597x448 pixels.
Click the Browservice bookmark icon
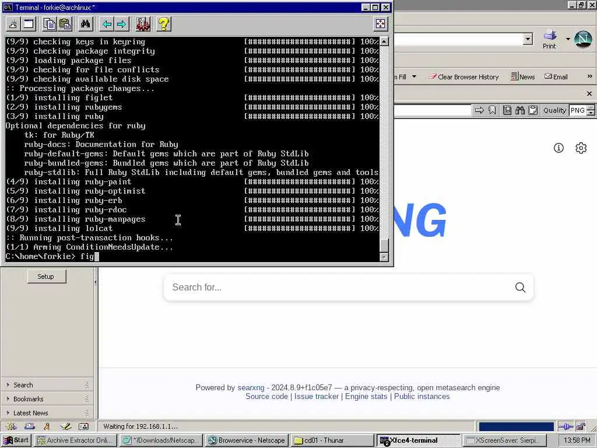492,110
